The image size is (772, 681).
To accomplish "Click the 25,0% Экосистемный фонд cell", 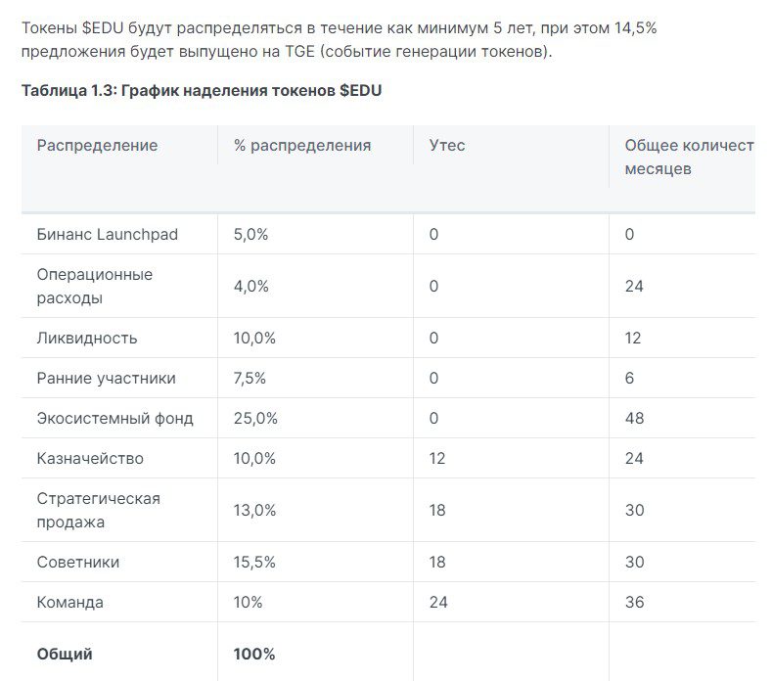I will click(x=255, y=419).
